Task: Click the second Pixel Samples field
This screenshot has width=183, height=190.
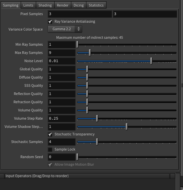Action: (x=145, y=14)
